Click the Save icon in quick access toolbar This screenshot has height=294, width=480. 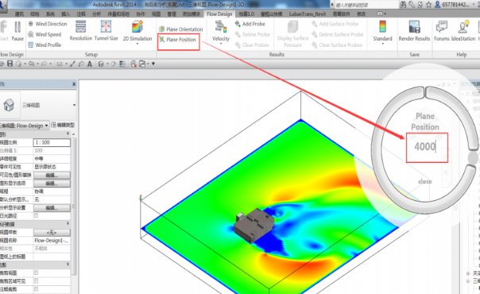10,64
